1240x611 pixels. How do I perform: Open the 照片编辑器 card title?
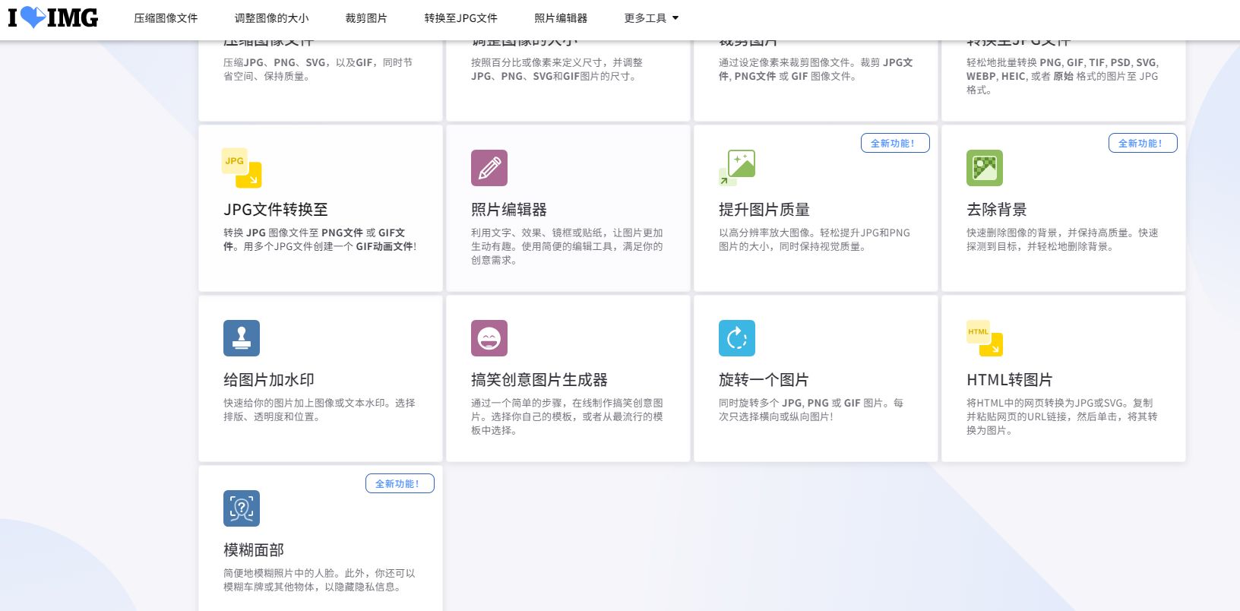tap(509, 210)
